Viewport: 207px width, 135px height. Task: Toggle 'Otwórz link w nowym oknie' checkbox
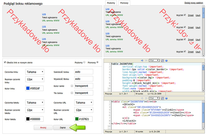[x=5, y=62]
